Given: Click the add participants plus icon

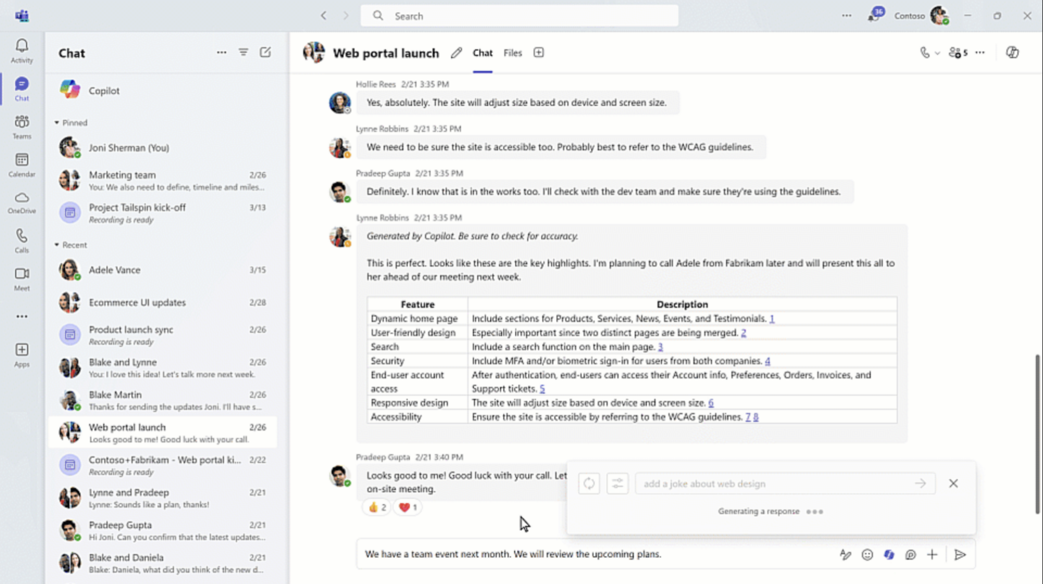Looking at the screenshot, I should [957, 52].
